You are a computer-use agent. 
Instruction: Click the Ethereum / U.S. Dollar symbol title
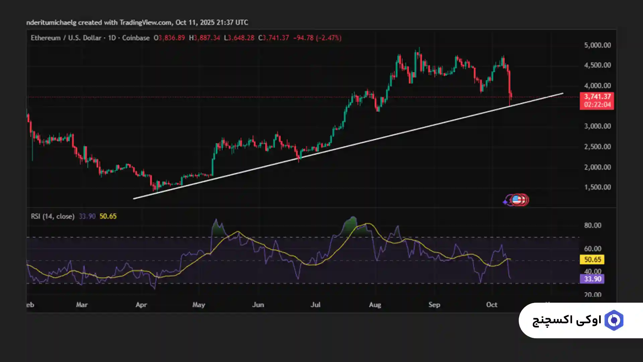click(66, 38)
